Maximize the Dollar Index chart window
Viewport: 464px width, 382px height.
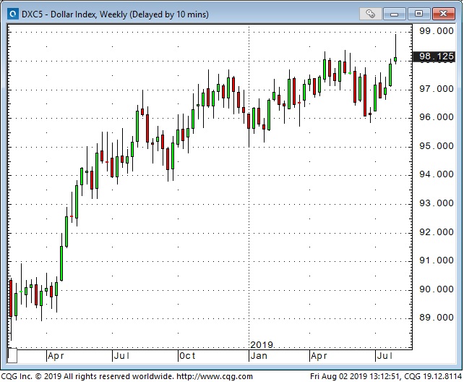pyautogui.click(x=418, y=14)
